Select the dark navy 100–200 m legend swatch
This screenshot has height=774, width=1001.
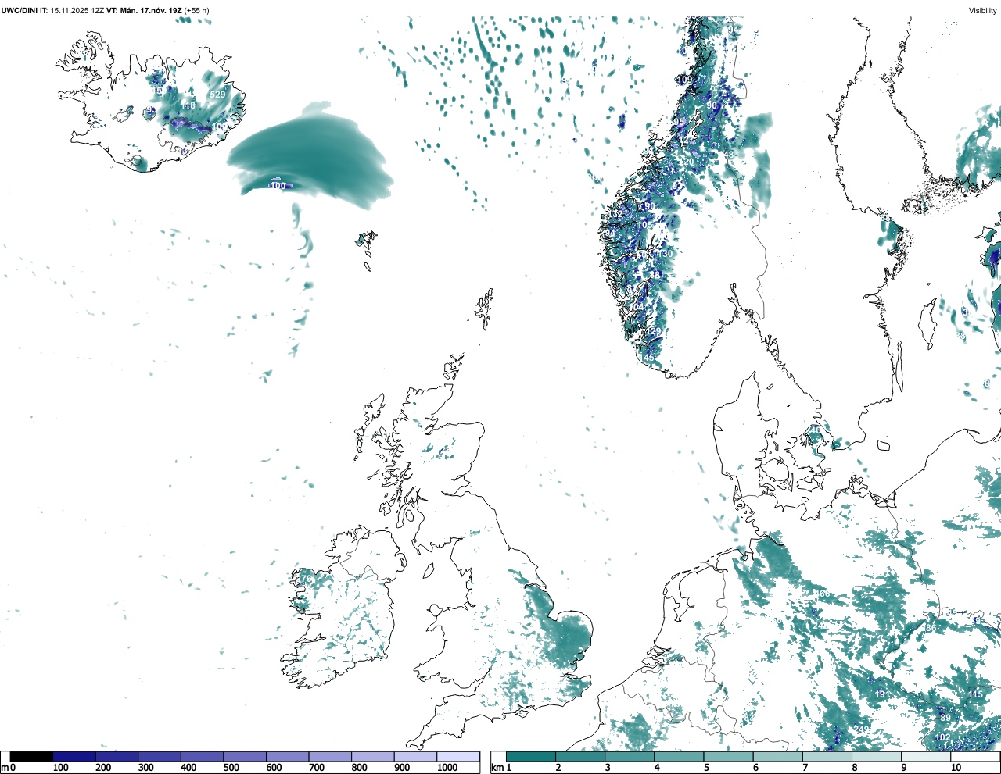point(74,756)
